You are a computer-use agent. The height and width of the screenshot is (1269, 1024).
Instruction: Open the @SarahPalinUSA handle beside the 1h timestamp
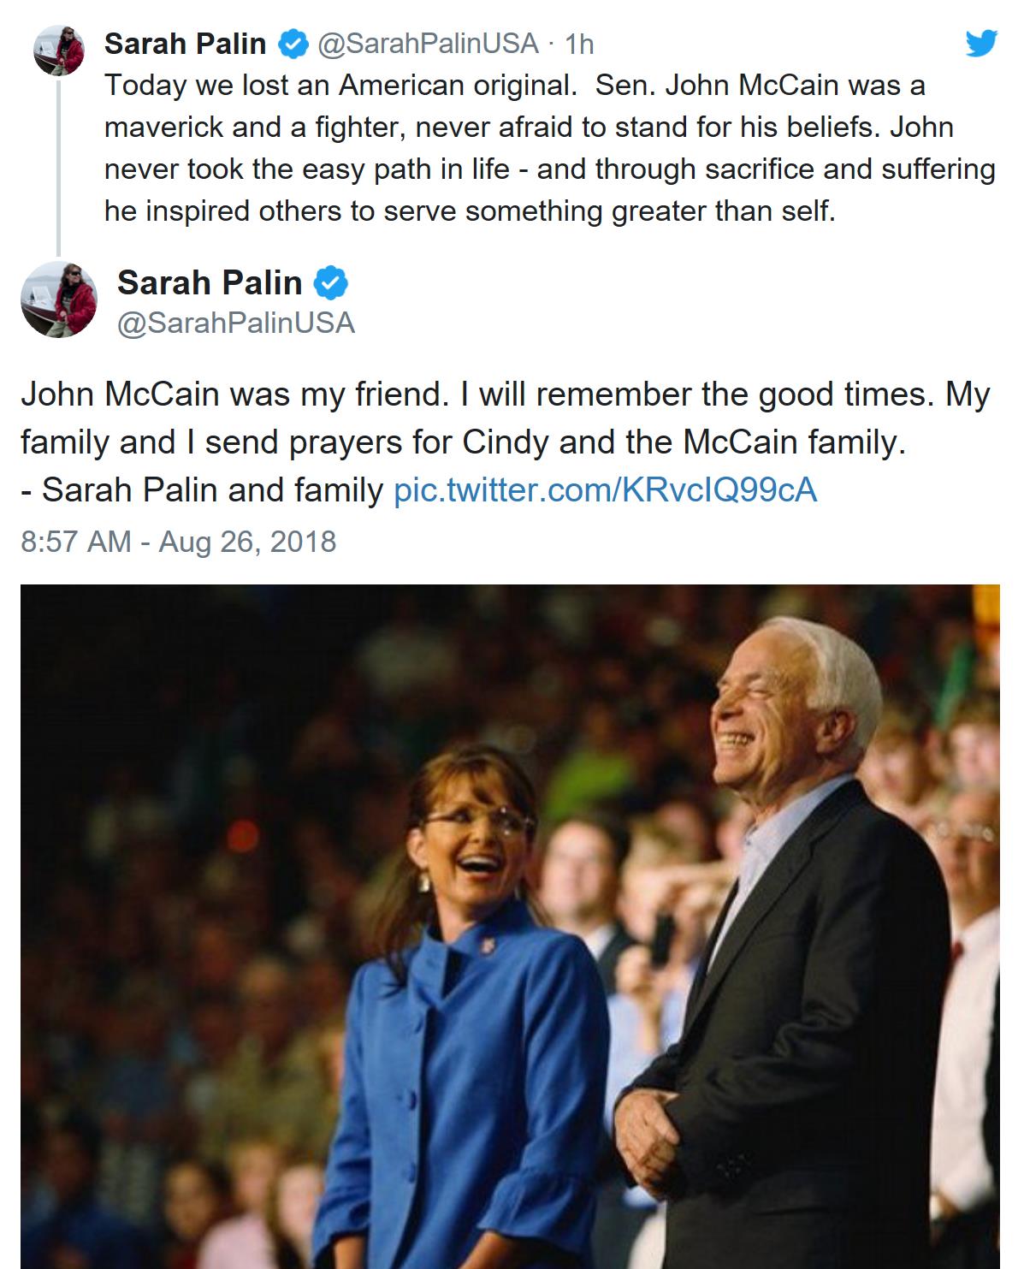point(428,43)
